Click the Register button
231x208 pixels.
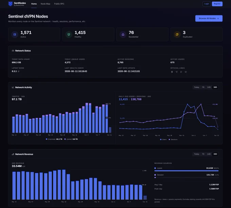tap(217, 4)
